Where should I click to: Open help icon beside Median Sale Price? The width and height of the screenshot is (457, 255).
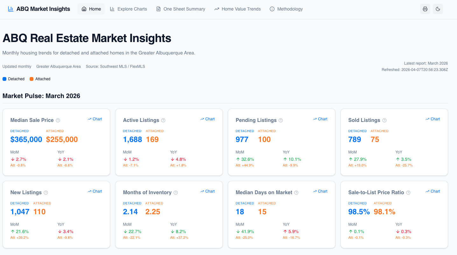click(x=58, y=120)
